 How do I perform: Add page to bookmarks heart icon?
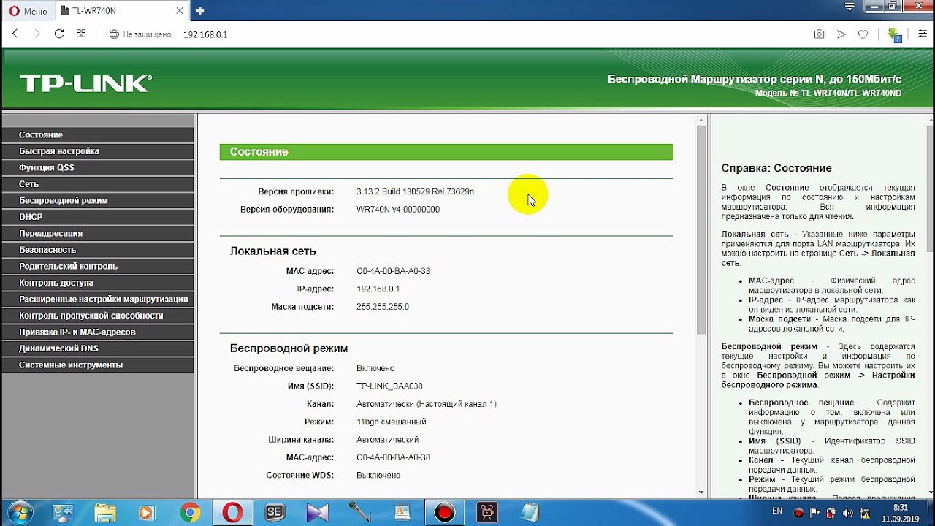863,34
